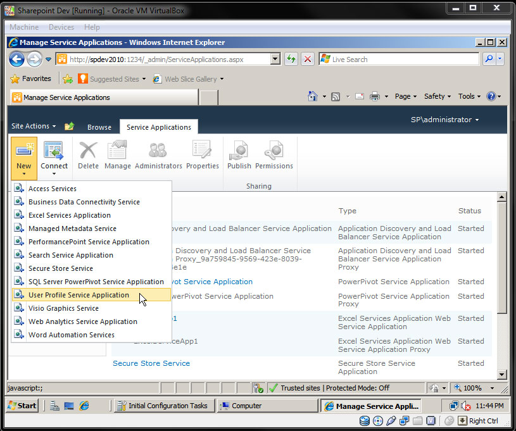516x431 pixels.
Task: Click the page scrollbar up arrow
Action: tap(501, 197)
